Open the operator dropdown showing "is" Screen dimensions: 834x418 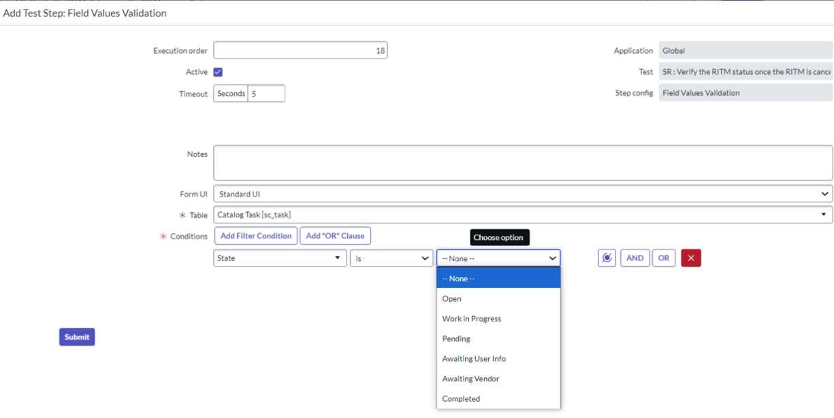click(391, 258)
